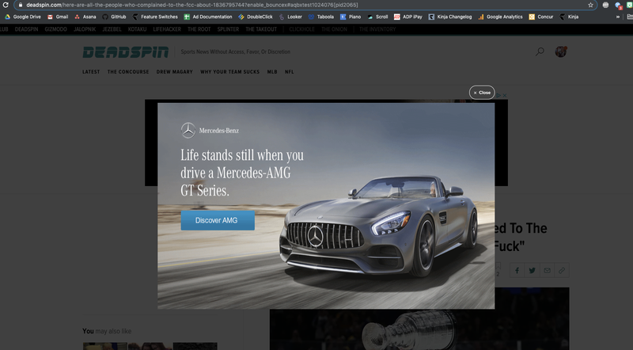The image size is (633, 350).
Task: Select the NFL nav item
Action: [289, 72]
